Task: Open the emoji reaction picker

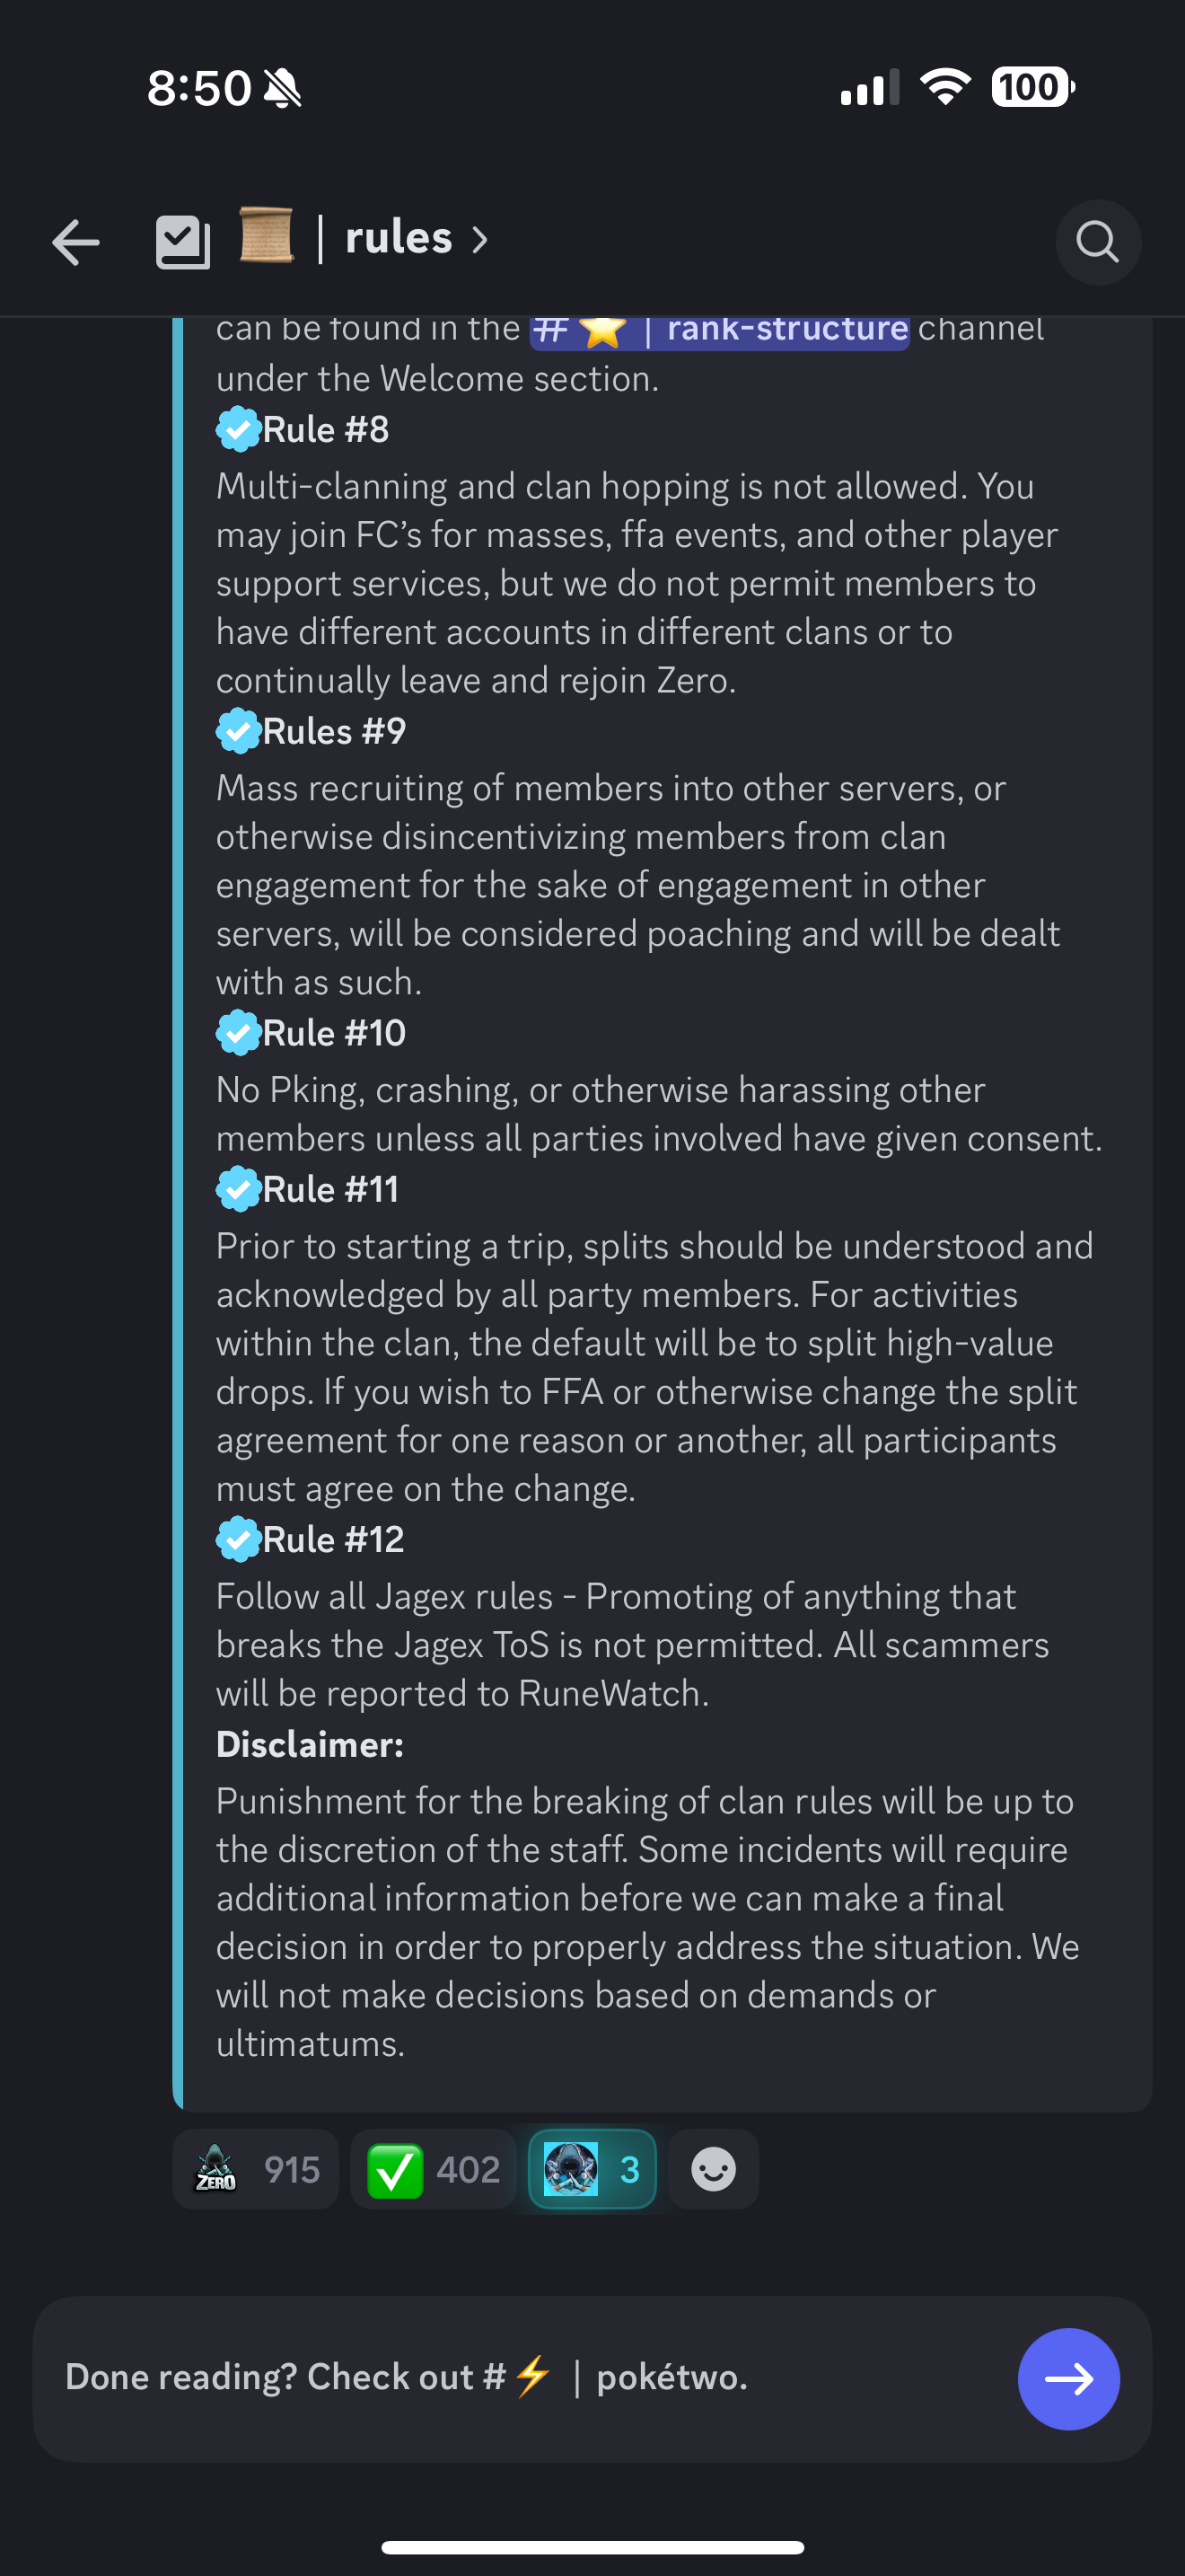Action: click(714, 2169)
